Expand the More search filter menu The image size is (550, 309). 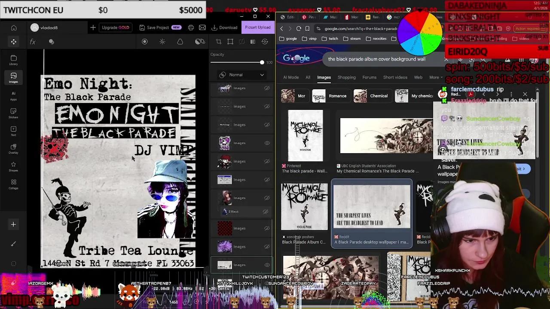(436, 77)
